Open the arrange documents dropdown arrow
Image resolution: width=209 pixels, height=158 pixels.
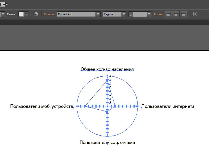point(7,4)
